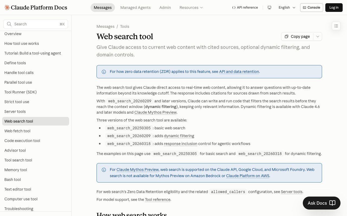The image size is (347, 216).
Task: Open the Tool reference link
Action: pos(158,200)
